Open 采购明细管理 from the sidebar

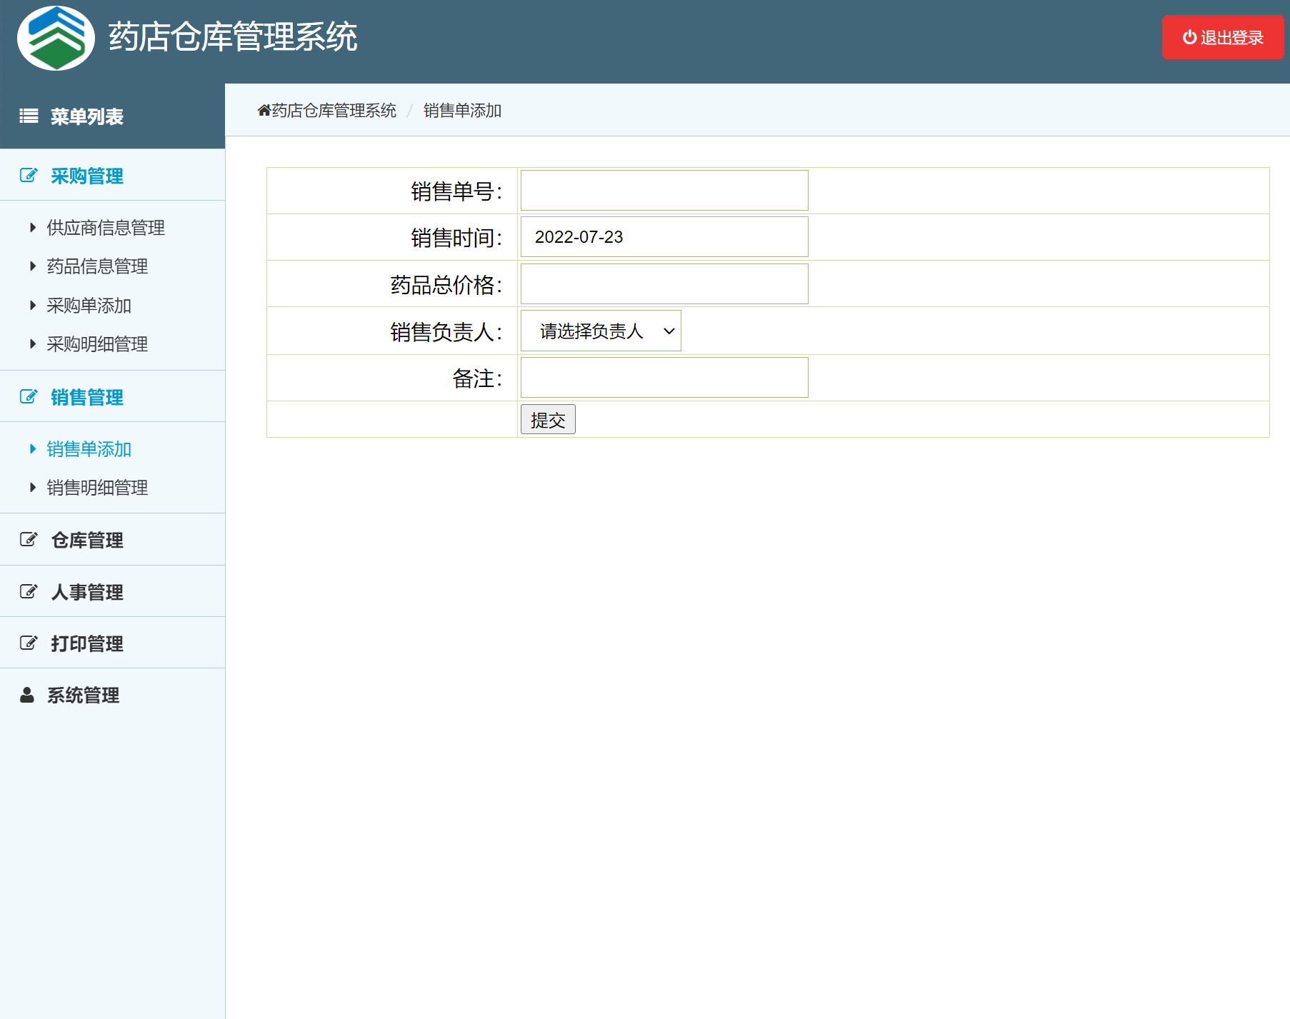[96, 344]
